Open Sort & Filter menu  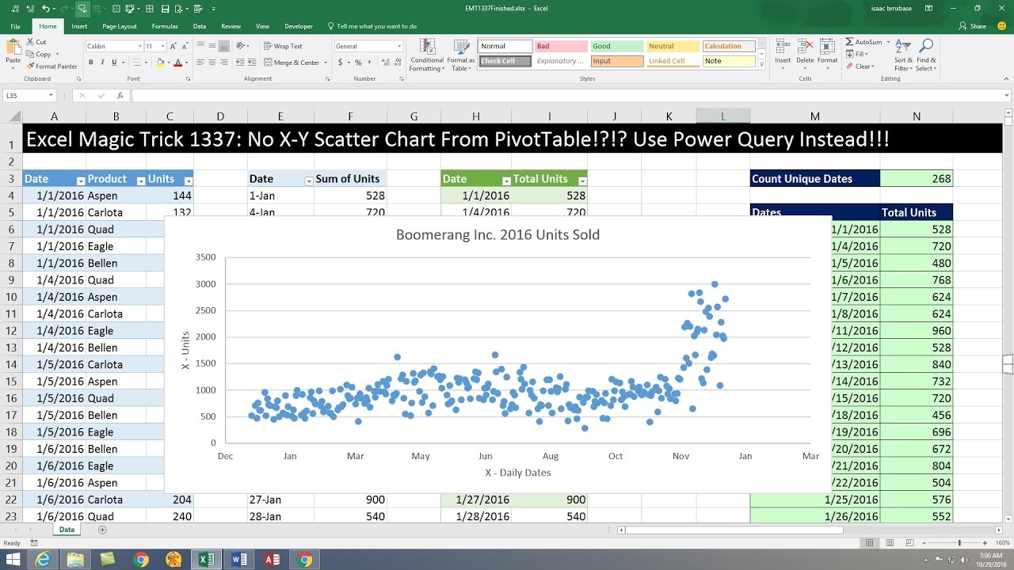pos(904,55)
